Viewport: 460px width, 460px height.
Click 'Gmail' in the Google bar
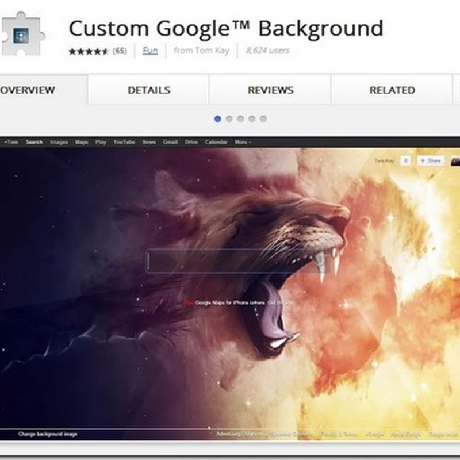(x=170, y=142)
